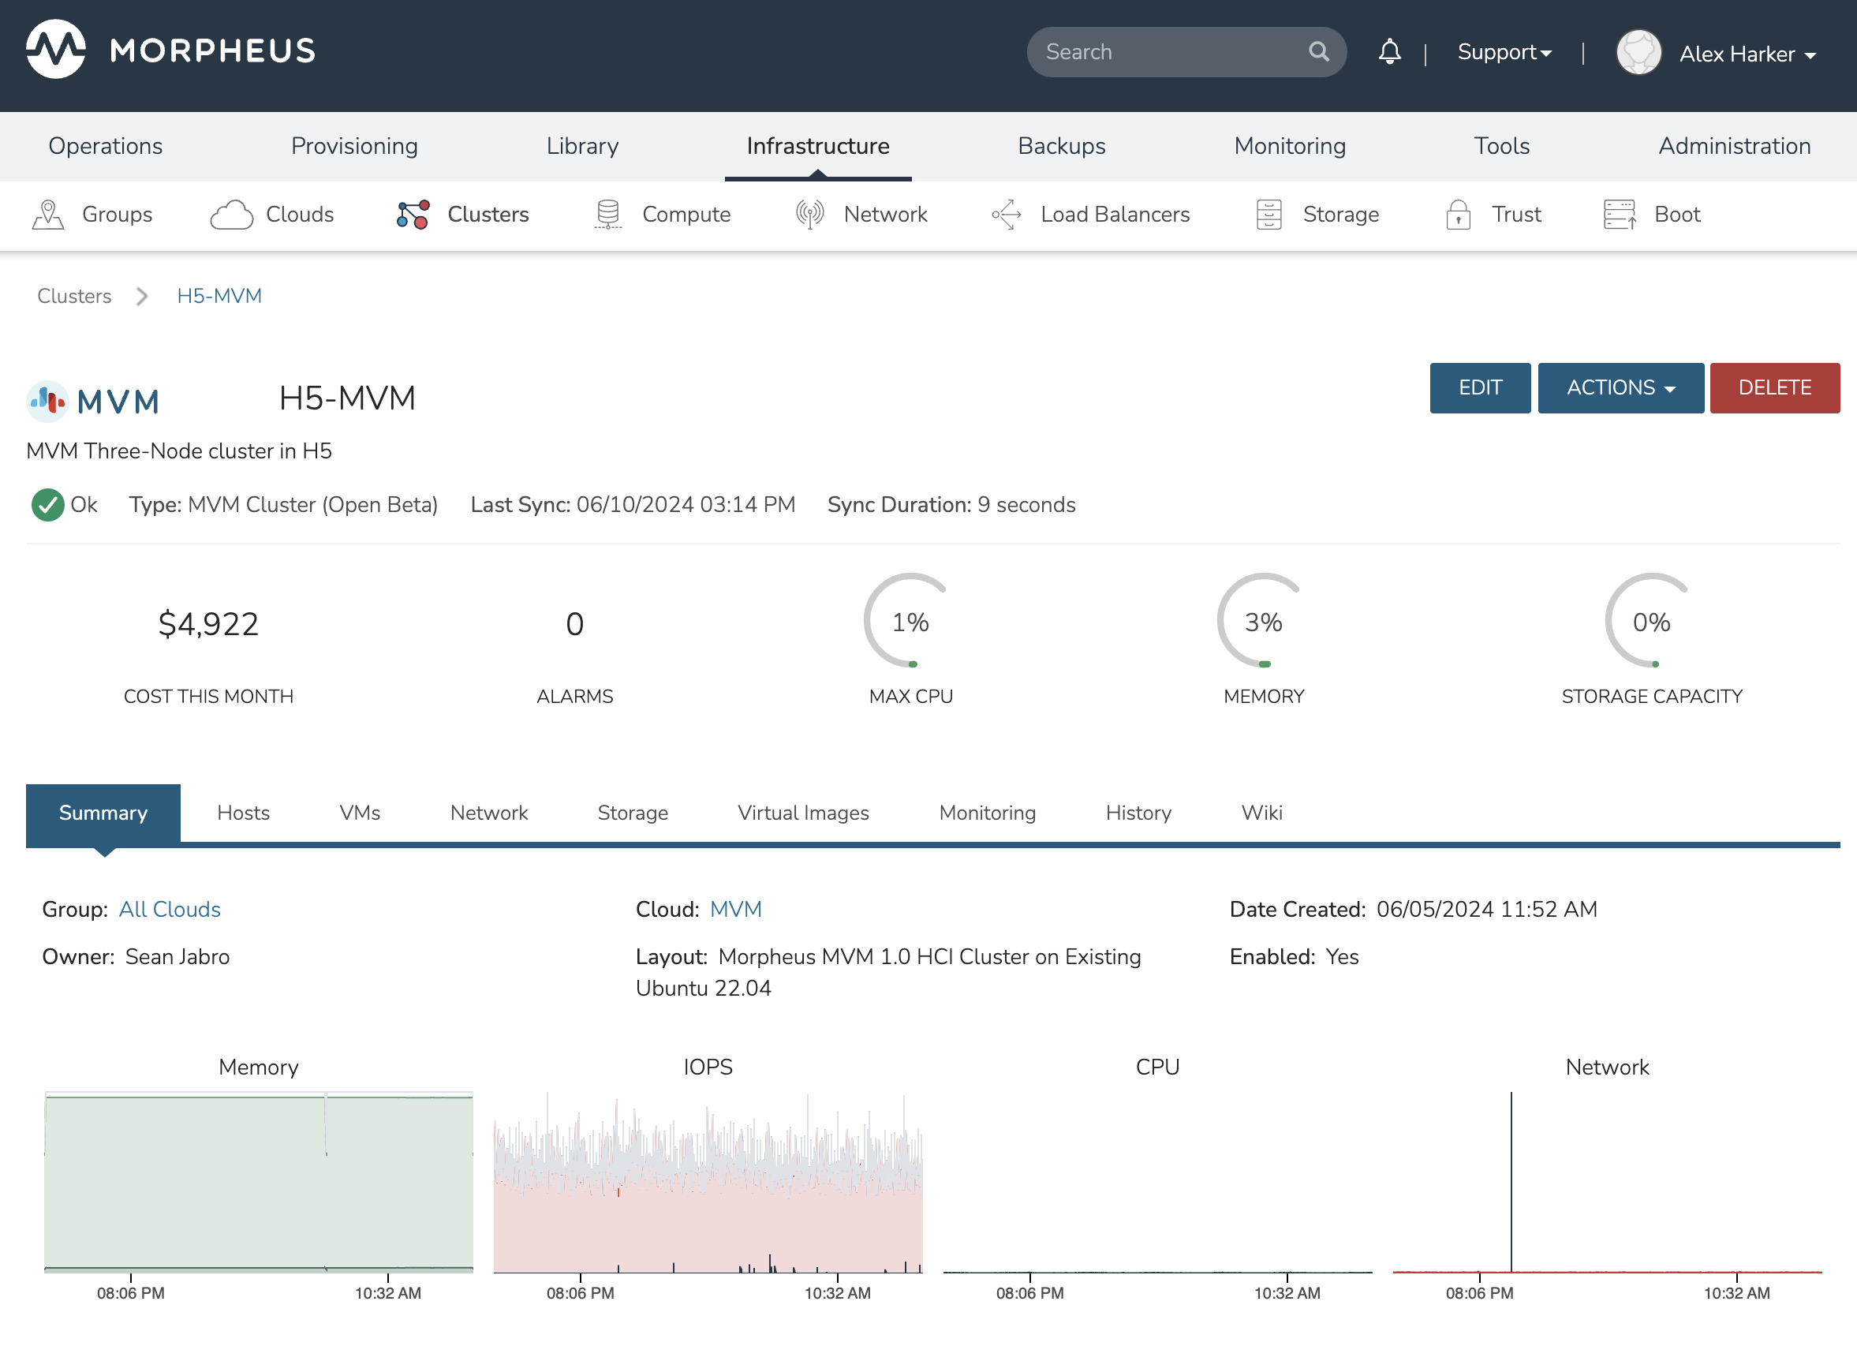Switch to the cluster Network tab

coord(489,812)
